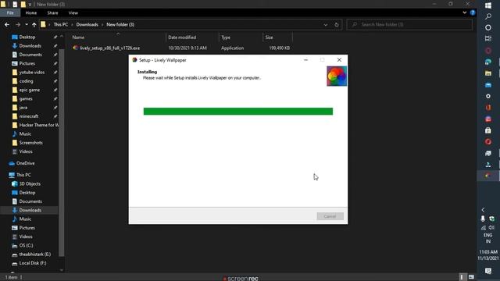Screen dimensions: 500x281
Task: Open the games folder in sidebar
Action: (26, 99)
